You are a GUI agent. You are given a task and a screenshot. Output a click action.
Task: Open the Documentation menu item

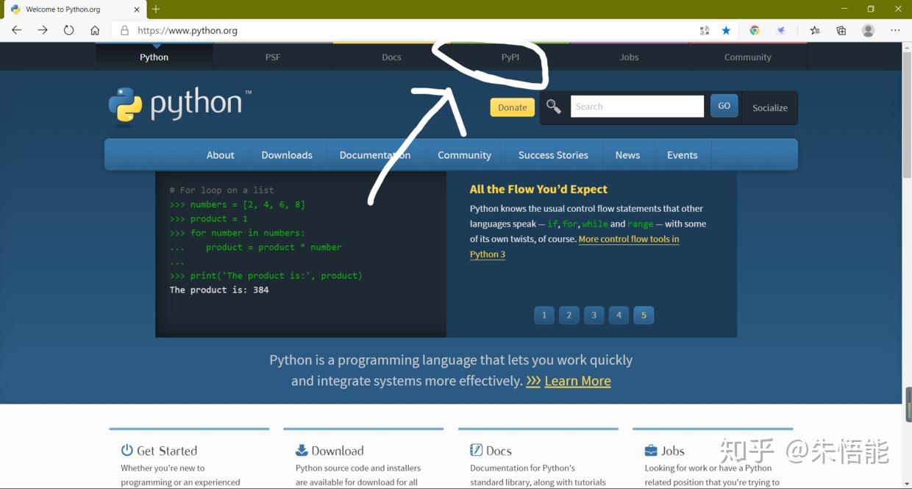[x=375, y=155]
